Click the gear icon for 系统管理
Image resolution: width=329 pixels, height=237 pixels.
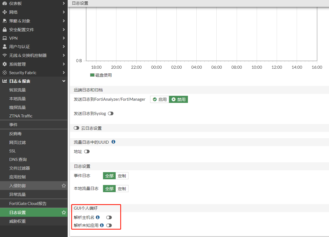click(4, 64)
